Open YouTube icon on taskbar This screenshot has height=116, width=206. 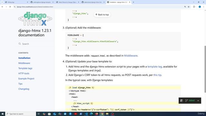pyautogui.click(x=76, y=114)
